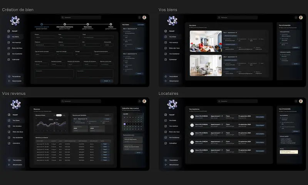The image size is (308, 185).
Task: Open Vos locataires in Vos revenus screen sidebar
Action: click(15, 138)
